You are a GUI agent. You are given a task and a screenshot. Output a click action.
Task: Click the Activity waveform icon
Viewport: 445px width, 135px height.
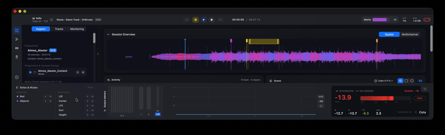[108, 80]
